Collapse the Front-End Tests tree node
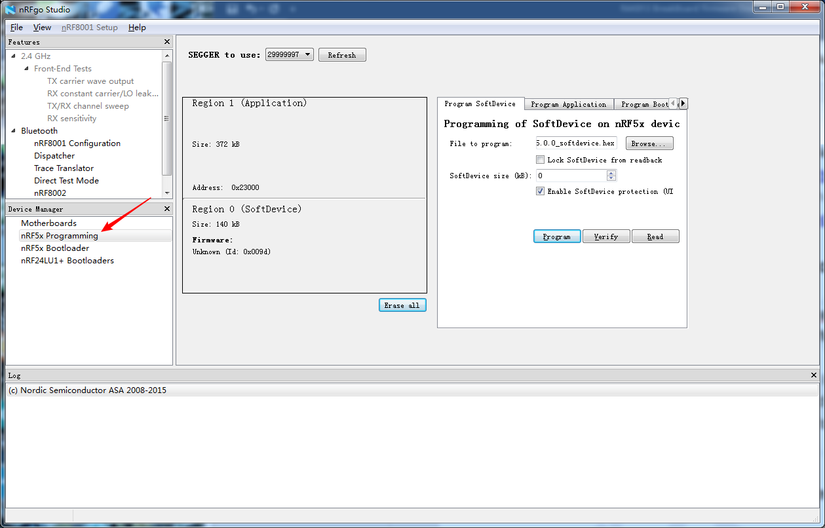825x528 pixels. click(x=27, y=69)
